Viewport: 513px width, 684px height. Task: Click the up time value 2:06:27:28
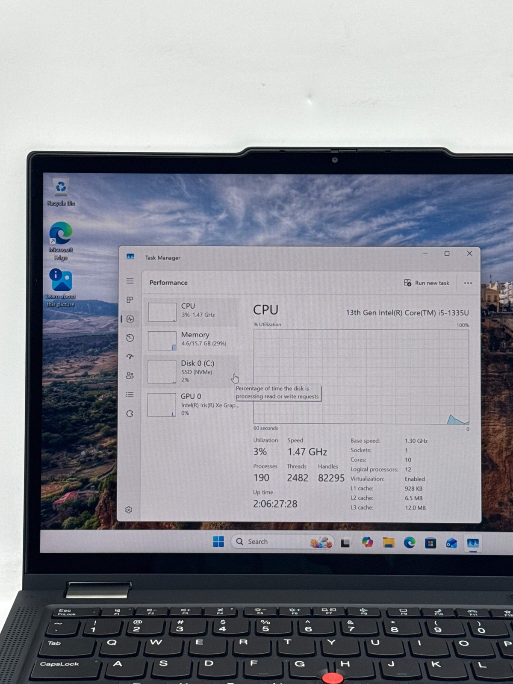click(275, 504)
